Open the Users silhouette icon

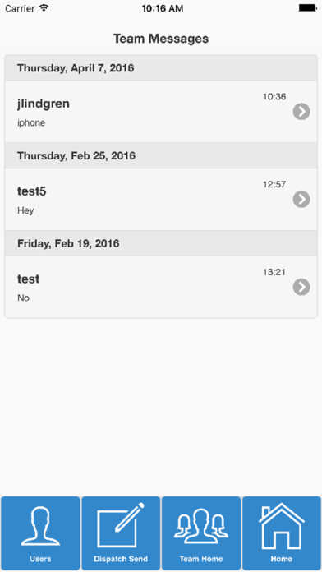[40, 527]
